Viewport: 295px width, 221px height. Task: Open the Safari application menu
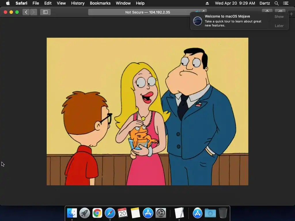pyautogui.click(x=21, y=3)
